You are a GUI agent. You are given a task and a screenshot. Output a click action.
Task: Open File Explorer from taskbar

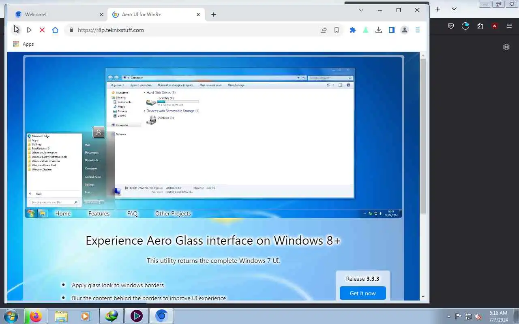click(61, 316)
